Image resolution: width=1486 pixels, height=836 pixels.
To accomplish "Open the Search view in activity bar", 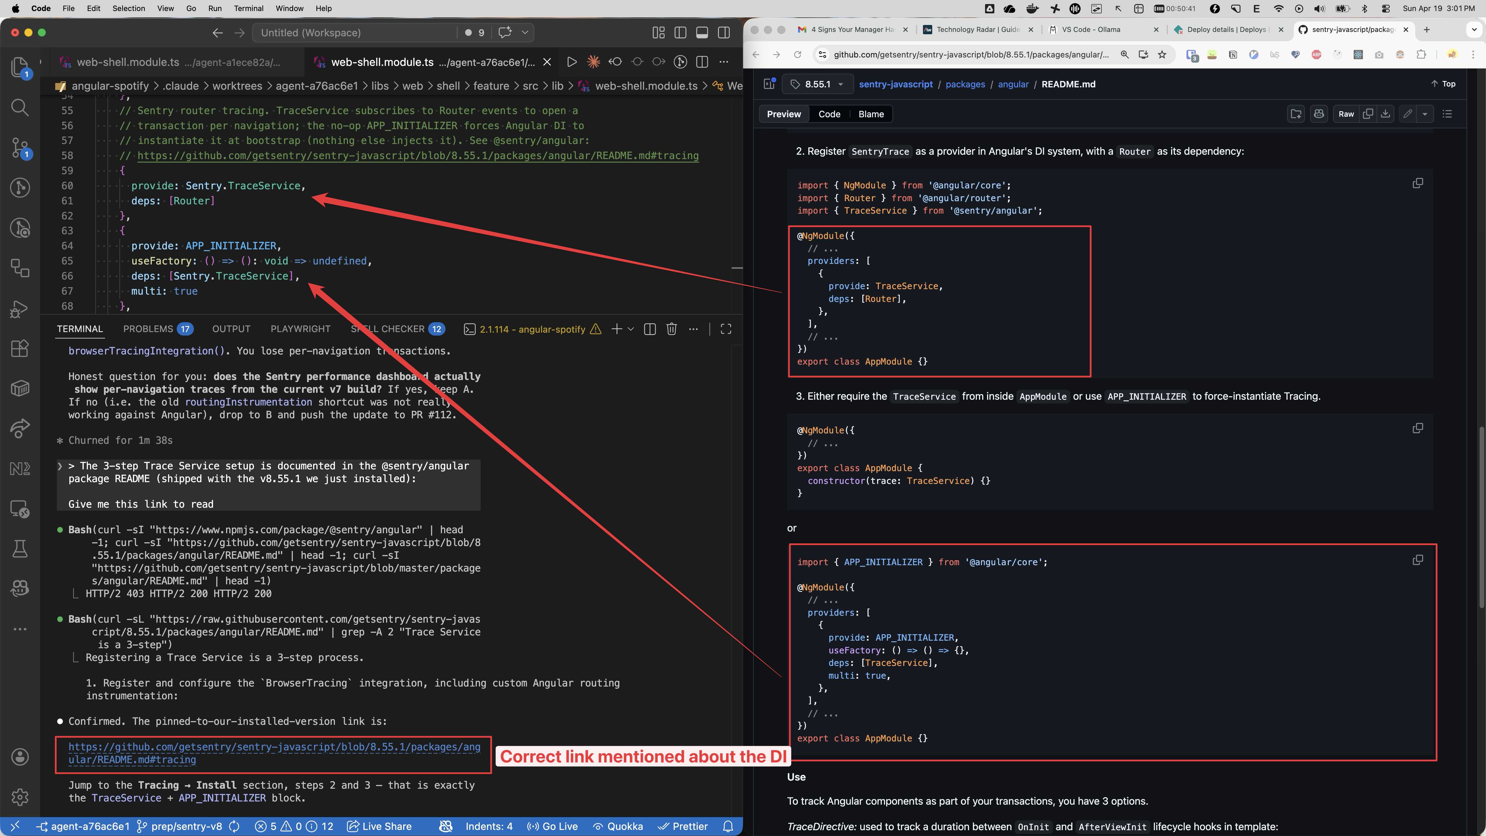I will [x=20, y=107].
